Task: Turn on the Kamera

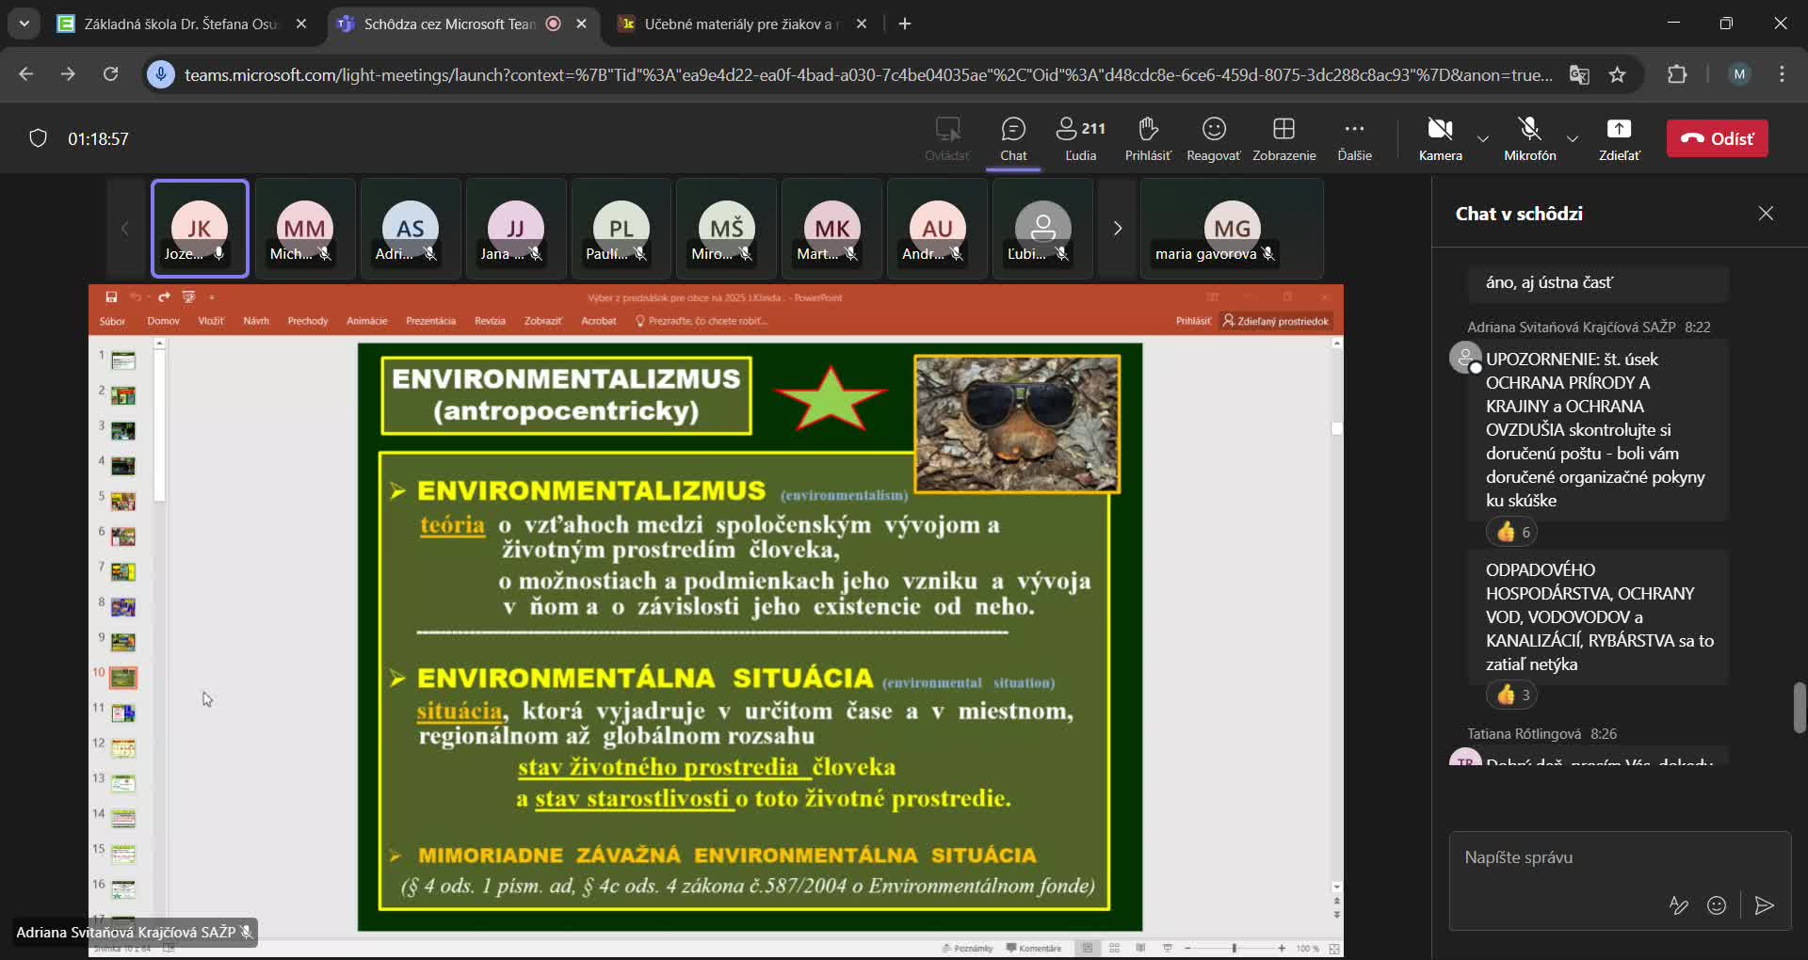Action: (1440, 138)
